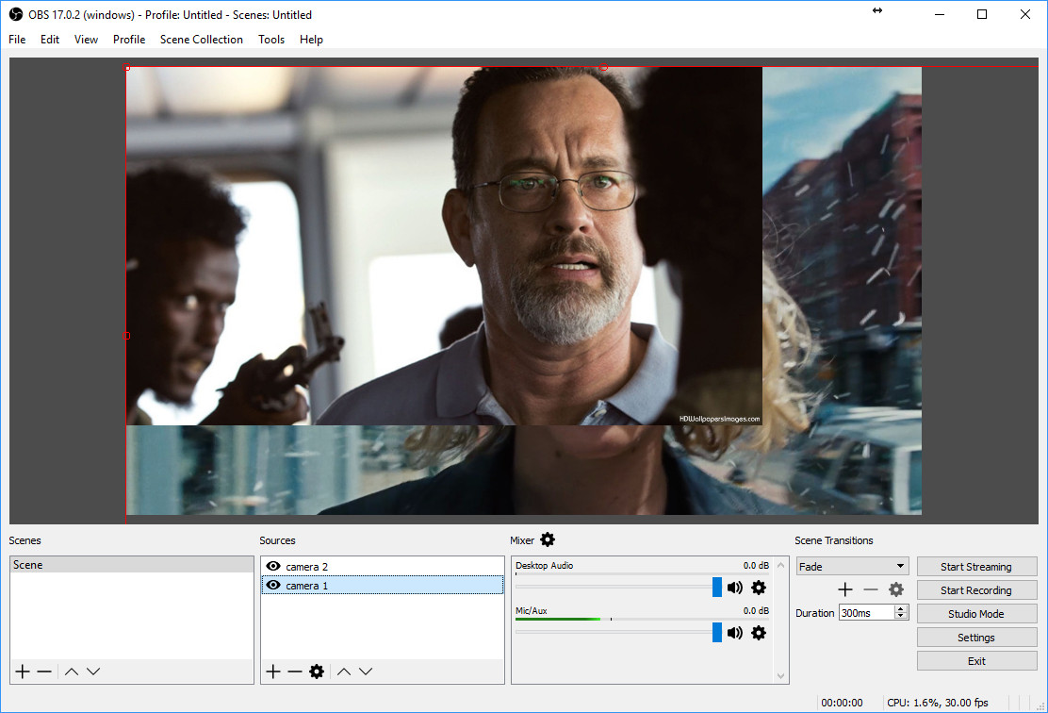The height and width of the screenshot is (713, 1048).
Task: Open Desktop Audio gear settings
Action: (x=759, y=588)
